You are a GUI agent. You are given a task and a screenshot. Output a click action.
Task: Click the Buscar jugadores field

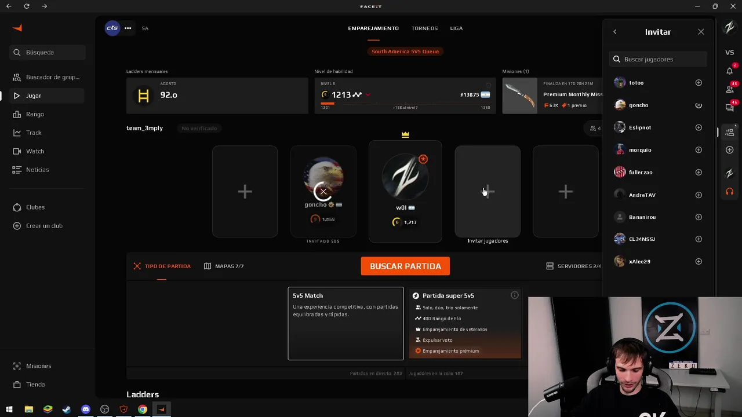(x=658, y=59)
